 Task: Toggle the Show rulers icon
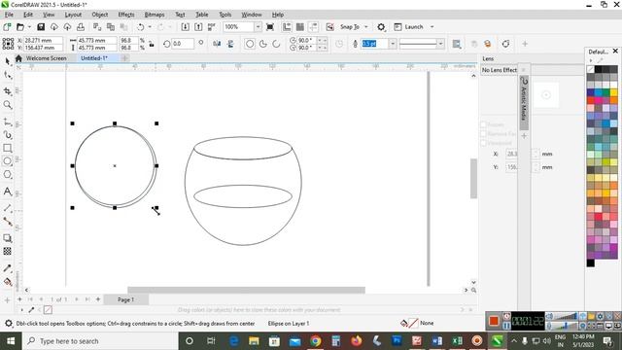click(287, 27)
